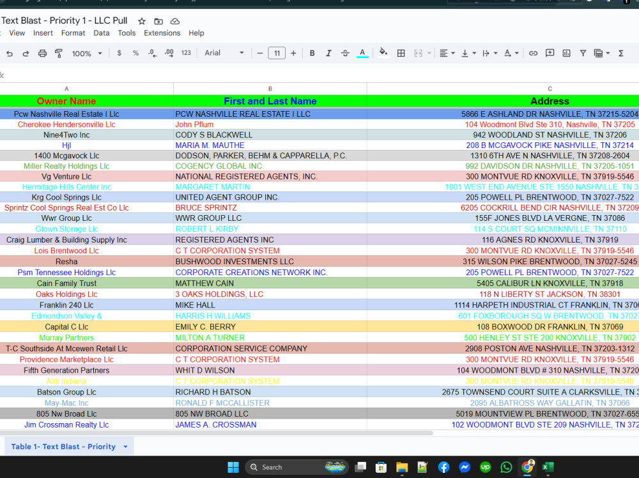Open vertical align dropdown
This screenshot has width=639, height=478.
click(x=468, y=54)
